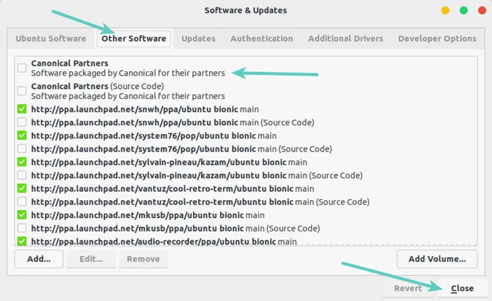Uncheck the mkusb ppa main repository

pyautogui.click(x=22, y=215)
